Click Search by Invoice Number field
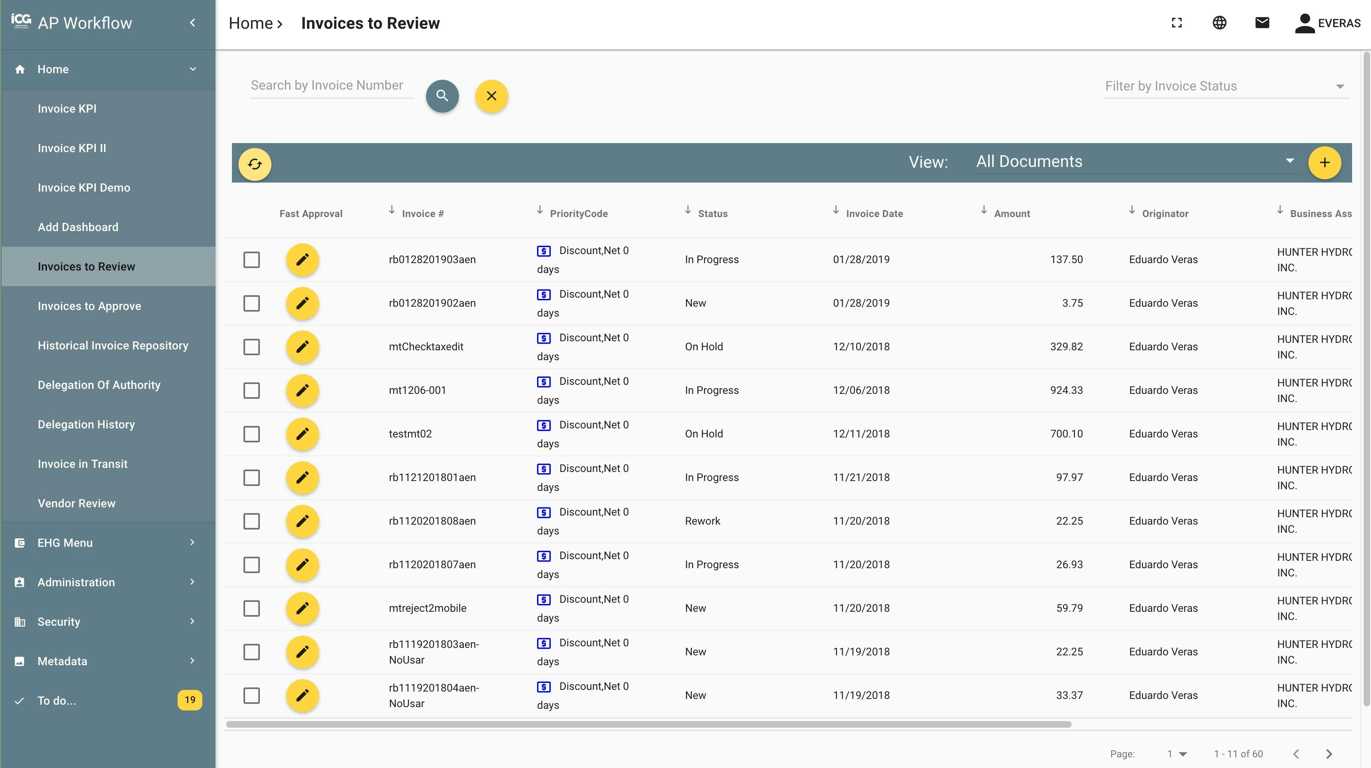The height and width of the screenshot is (768, 1371). pyautogui.click(x=331, y=86)
